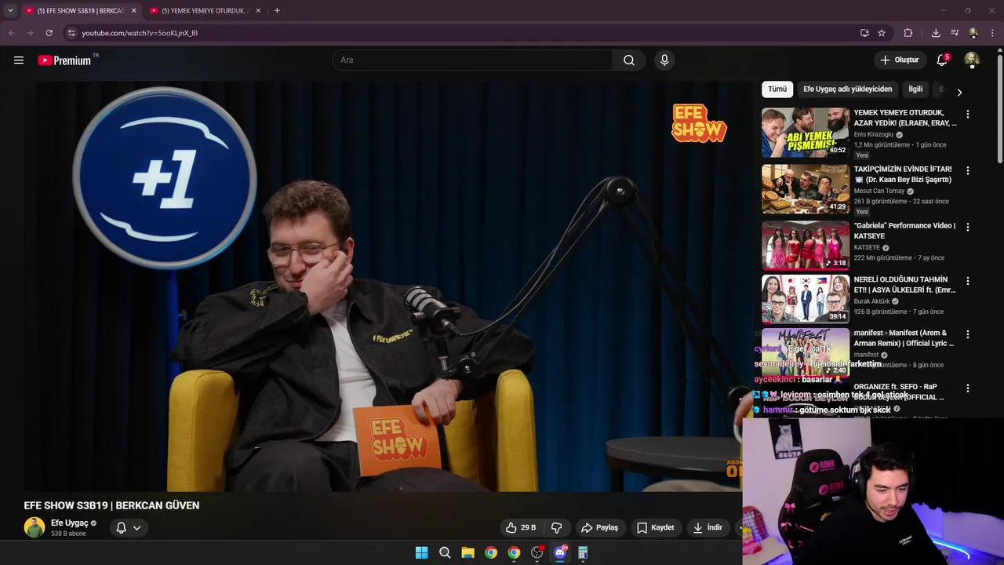Open OBS Studio from taskbar
This screenshot has width=1004, height=565.
pyautogui.click(x=537, y=552)
